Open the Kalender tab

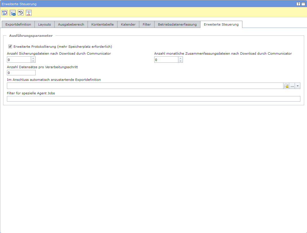coord(128,24)
